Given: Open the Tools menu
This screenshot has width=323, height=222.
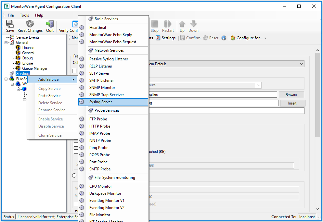Looking at the screenshot, I should pyautogui.click(x=24, y=15).
